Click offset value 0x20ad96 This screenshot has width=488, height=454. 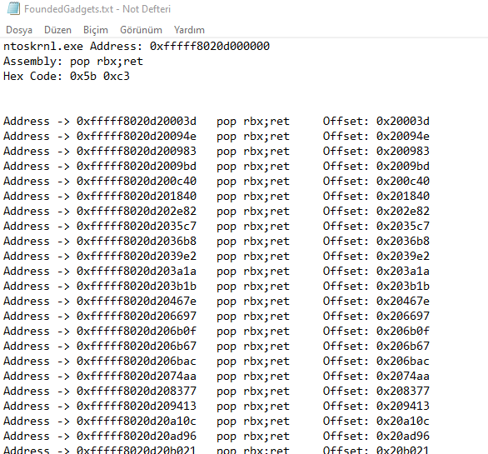(x=403, y=436)
